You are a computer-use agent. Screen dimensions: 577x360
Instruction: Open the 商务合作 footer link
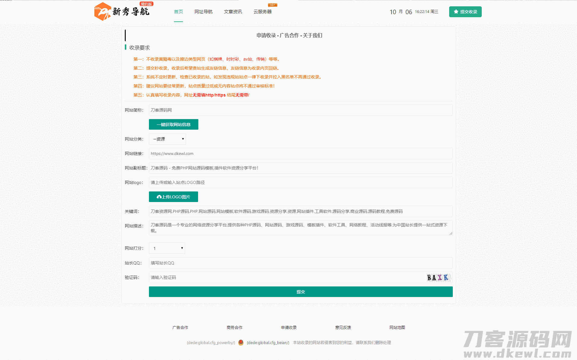[235, 327]
